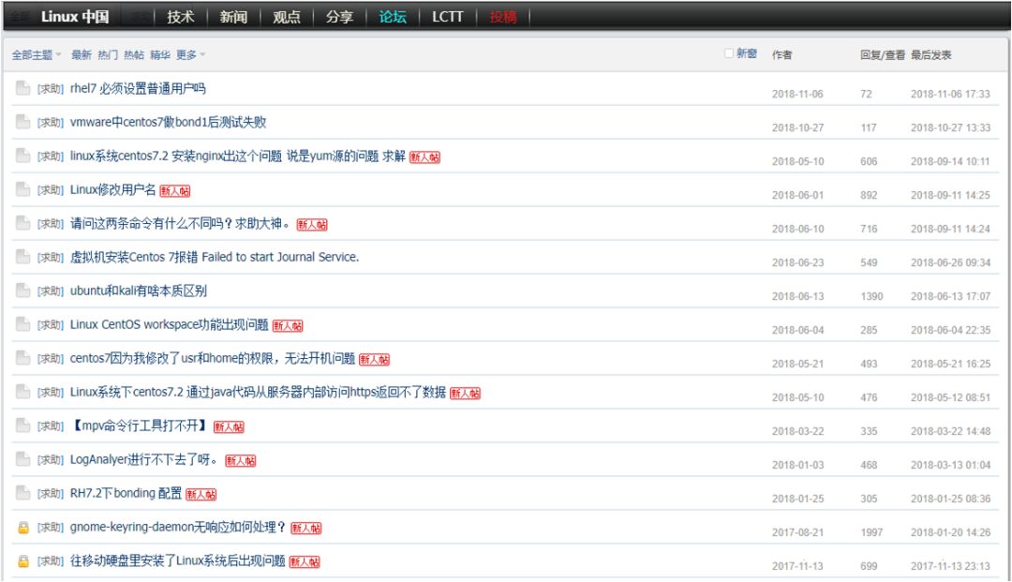Open thread 请问这两条命令有什么不同吗
The image size is (1012, 582).
[180, 223]
